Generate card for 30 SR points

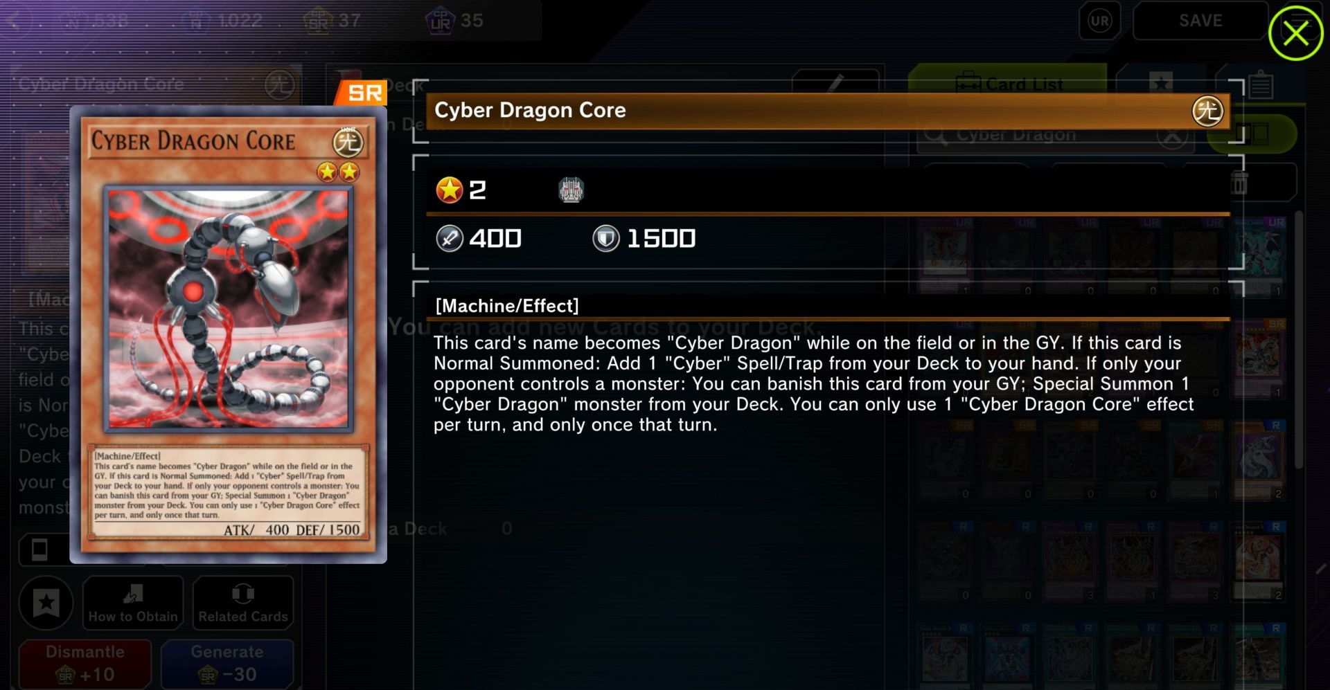[x=227, y=664]
